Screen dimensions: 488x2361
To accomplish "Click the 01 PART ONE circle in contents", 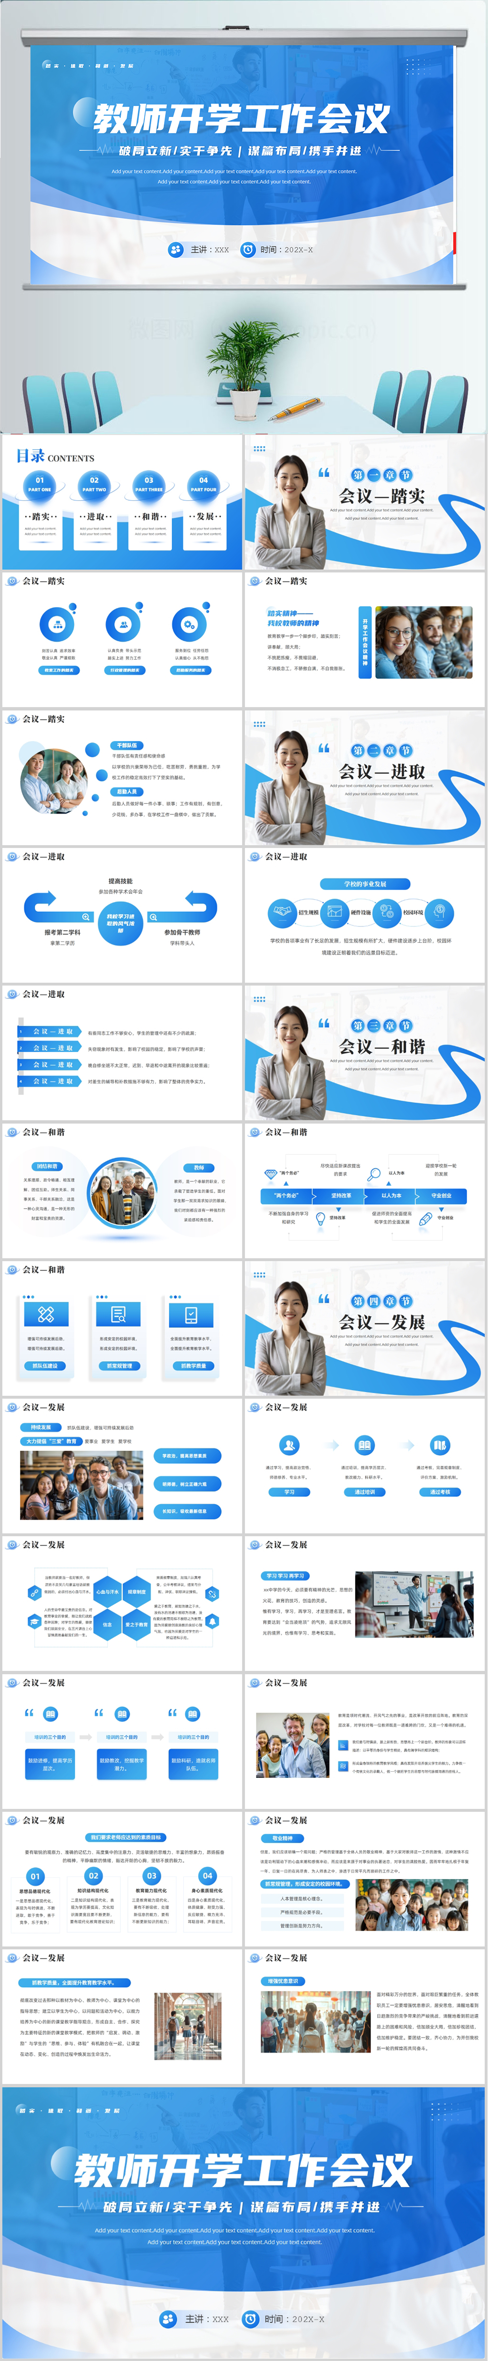I will click(39, 483).
